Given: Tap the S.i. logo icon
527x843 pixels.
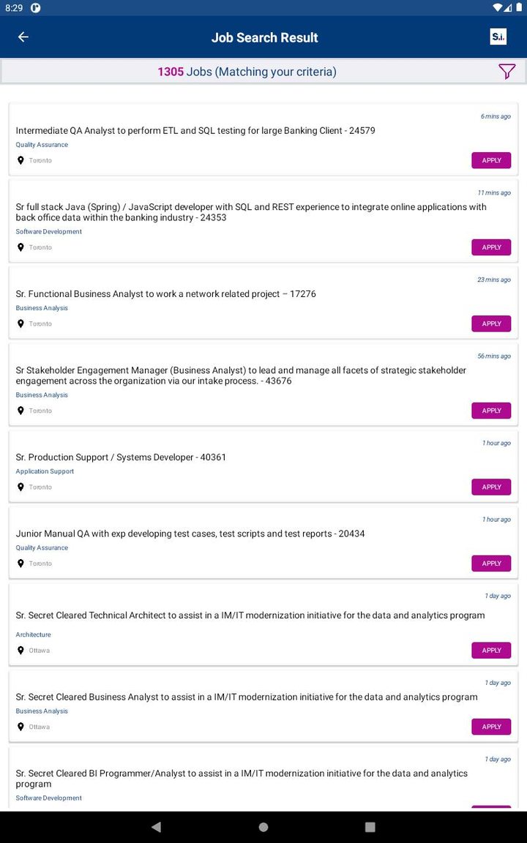Looking at the screenshot, I should point(498,37).
